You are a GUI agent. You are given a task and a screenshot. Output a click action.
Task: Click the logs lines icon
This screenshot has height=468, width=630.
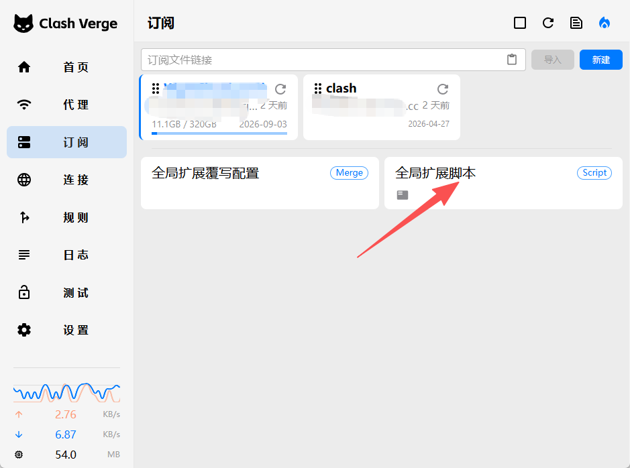[x=24, y=255]
